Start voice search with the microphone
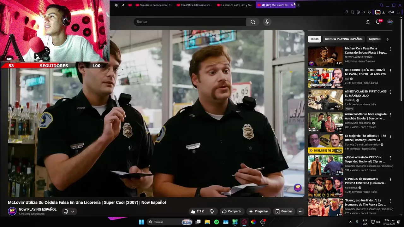 click(x=267, y=22)
